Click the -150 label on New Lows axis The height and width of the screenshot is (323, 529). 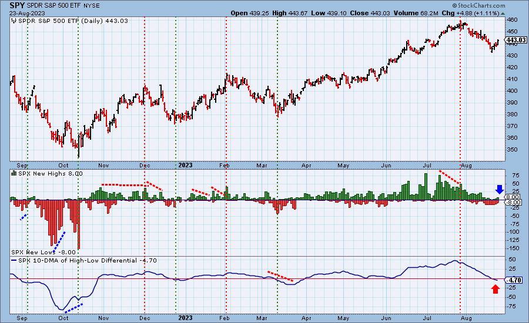[514, 248]
